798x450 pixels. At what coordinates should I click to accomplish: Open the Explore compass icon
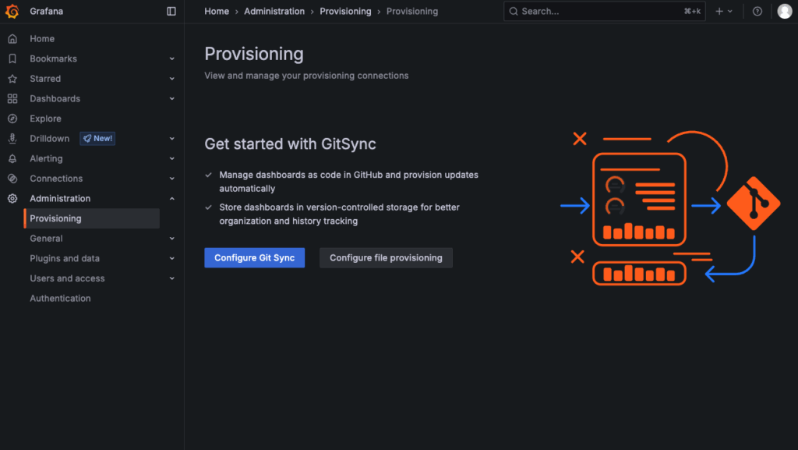pos(12,119)
